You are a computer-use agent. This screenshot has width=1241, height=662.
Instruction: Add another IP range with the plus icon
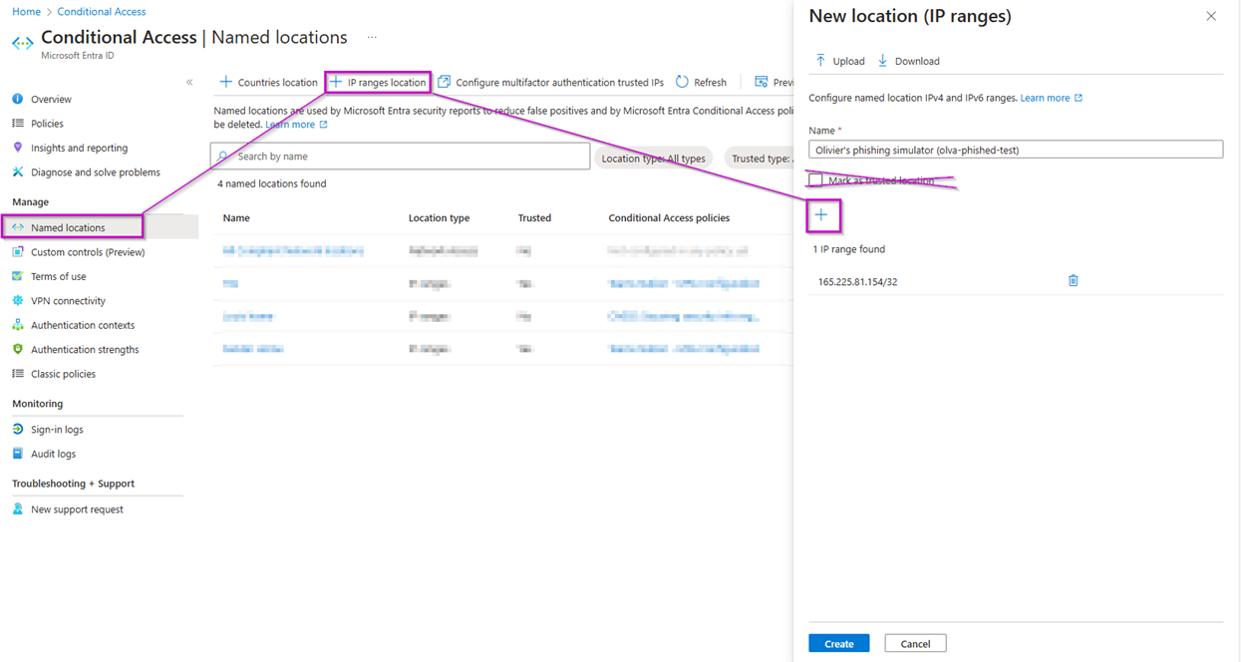pos(822,215)
